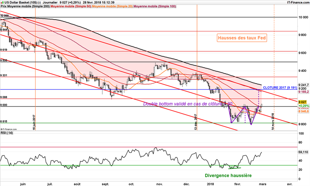Image resolution: width=310 pixels, height=186 pixels.
Task: Open the IT-Finance.com link in the header
Action: 298,3
